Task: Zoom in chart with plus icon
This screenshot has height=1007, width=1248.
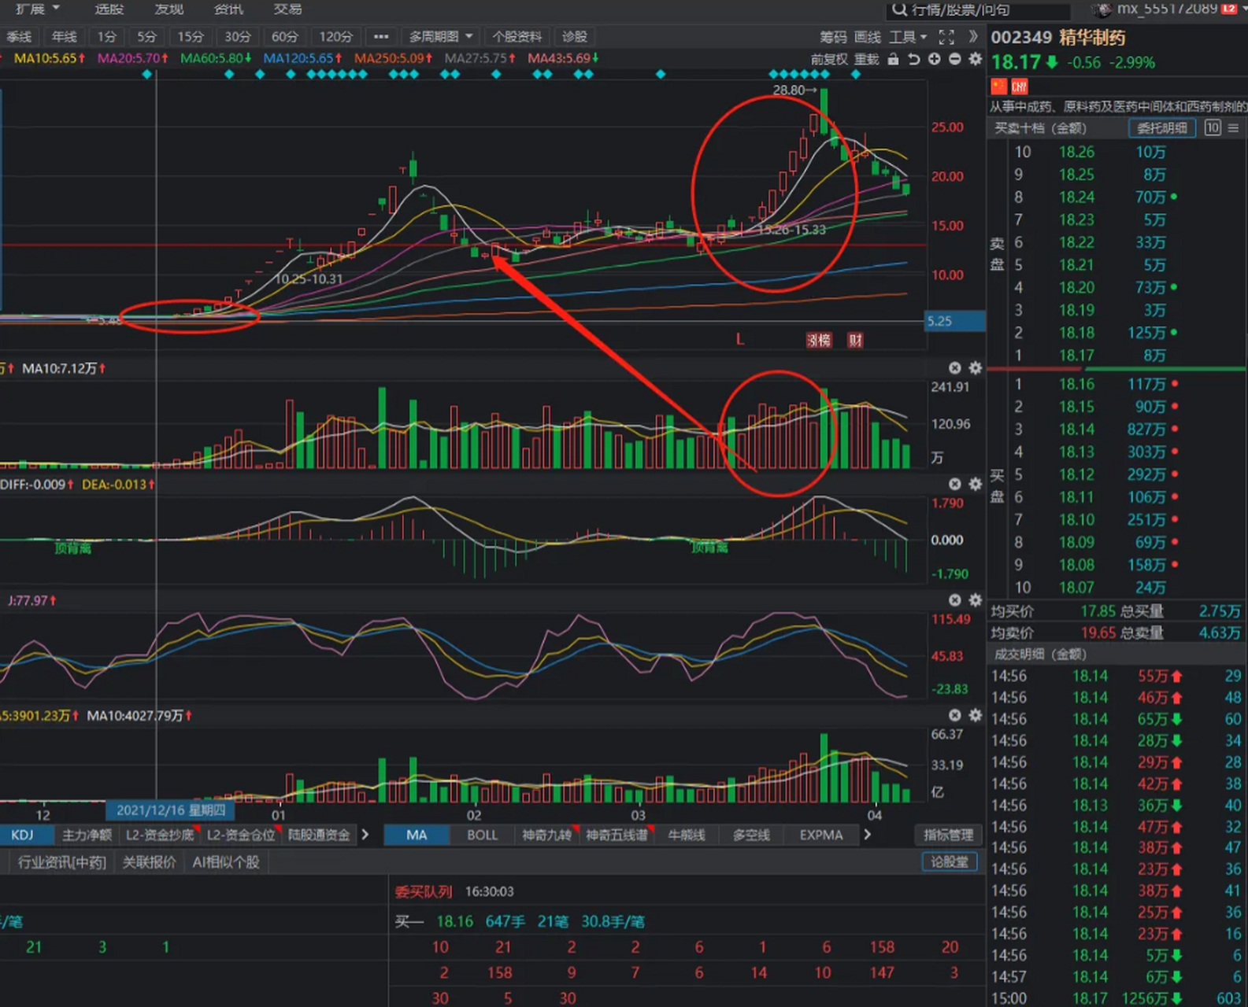Action: 934,59
